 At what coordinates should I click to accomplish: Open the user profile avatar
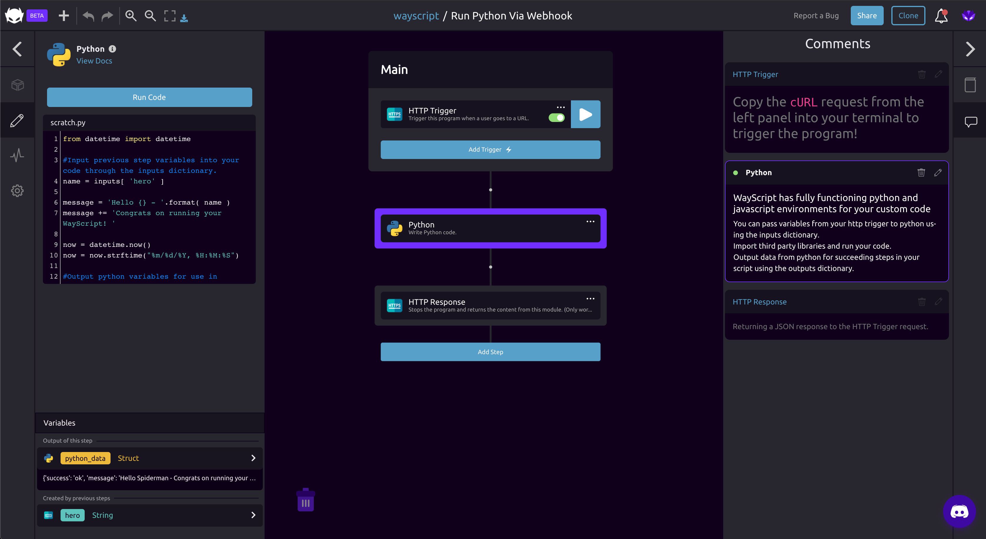coord(968,16)
